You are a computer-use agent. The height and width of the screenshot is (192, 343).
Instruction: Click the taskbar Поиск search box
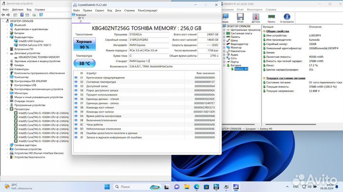pyautogui.click(x=137, y=187)
